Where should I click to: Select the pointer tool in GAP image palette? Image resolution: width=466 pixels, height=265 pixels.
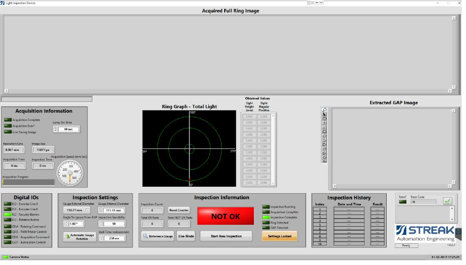(324, 114)
